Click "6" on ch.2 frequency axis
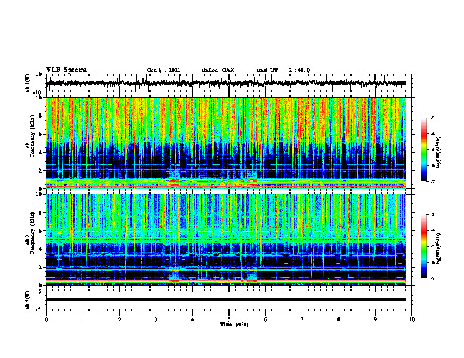Image resolution: width=464 pixels, height=358 pixels. pyautogui.click(x=40, y=231)
